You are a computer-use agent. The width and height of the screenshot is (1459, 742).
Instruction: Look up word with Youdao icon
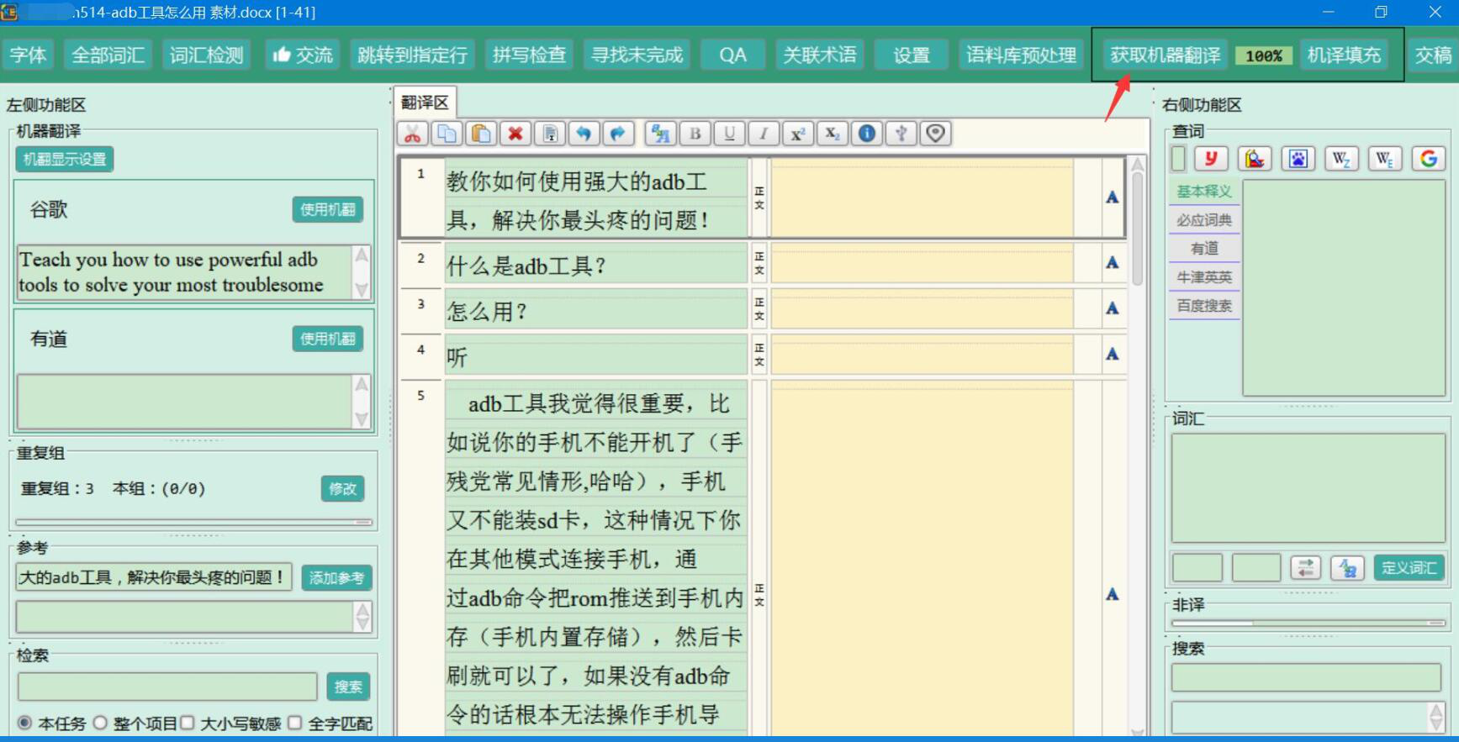click(x=1211, y=159)
